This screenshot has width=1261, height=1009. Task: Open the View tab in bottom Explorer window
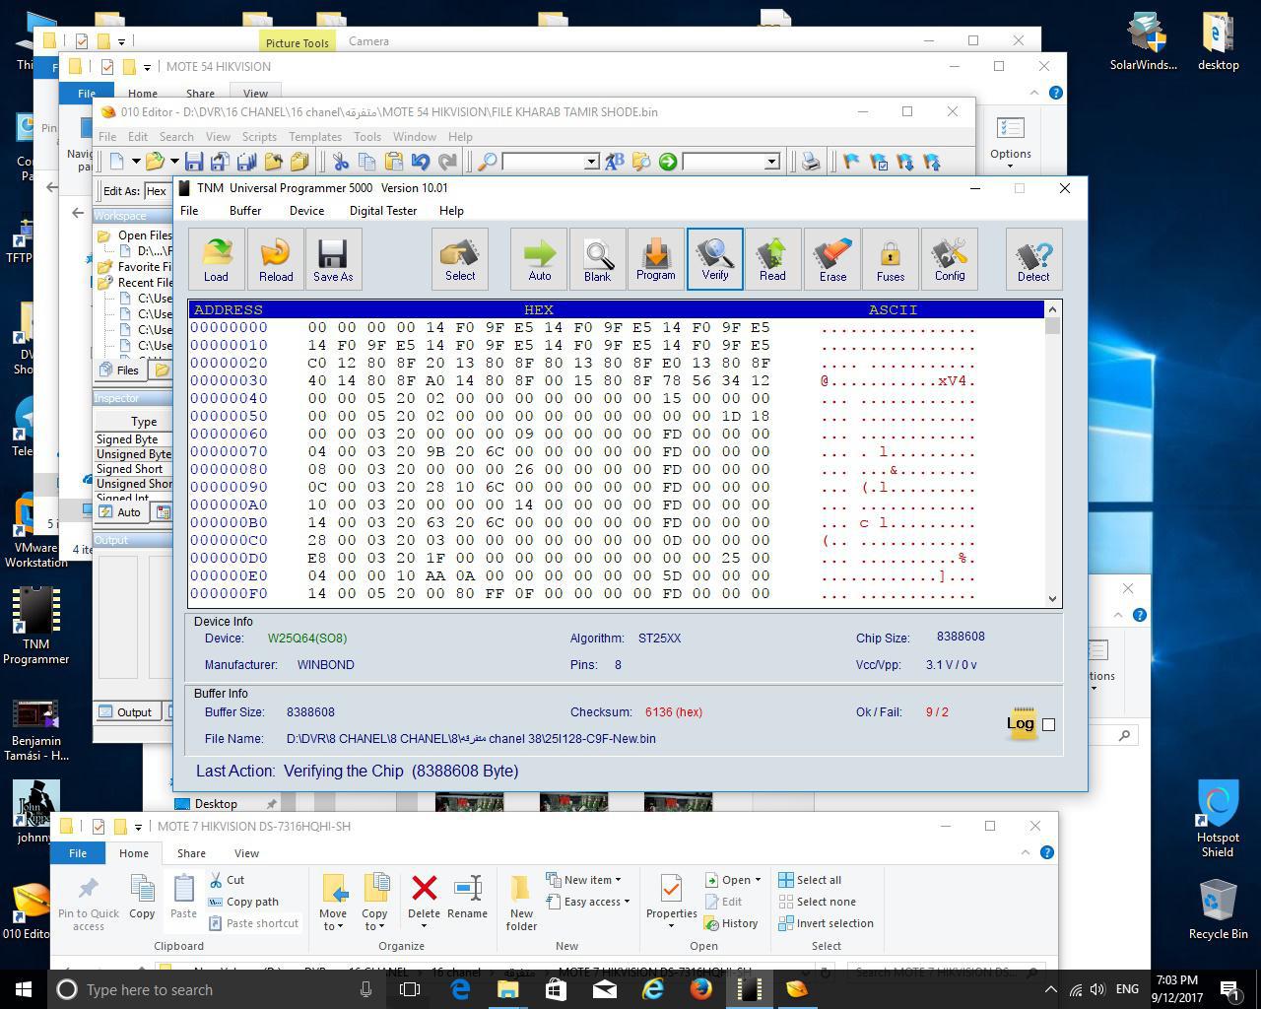(246, 853)
